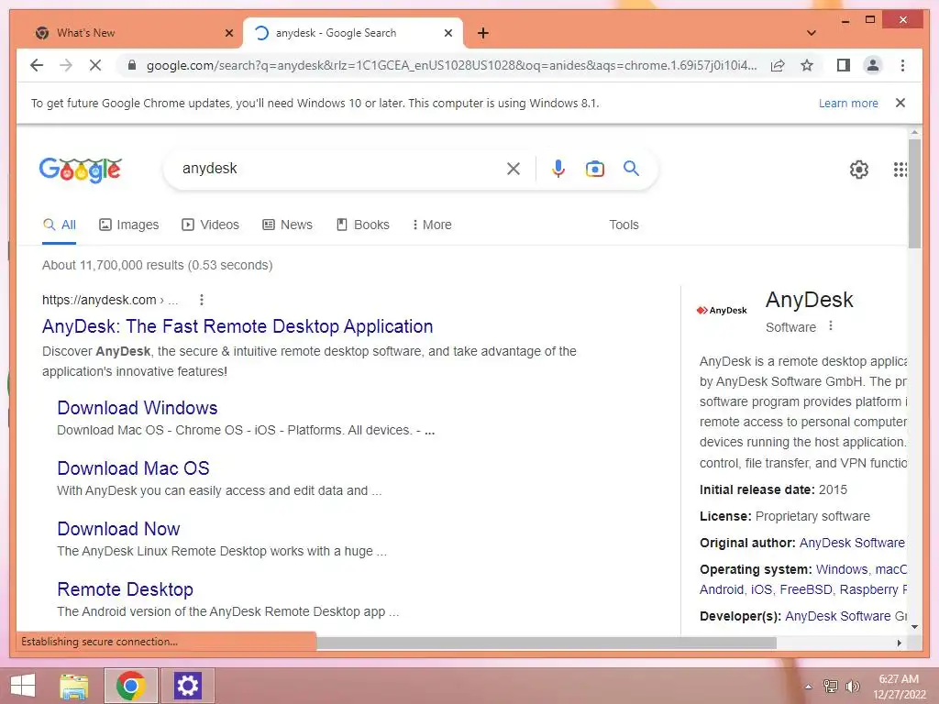This screenshot has height=704, width=939.
Task: Switch to Videos results
Action: coord(210,225)
